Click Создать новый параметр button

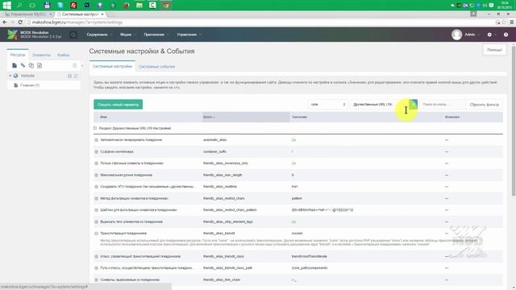[119, 105]
